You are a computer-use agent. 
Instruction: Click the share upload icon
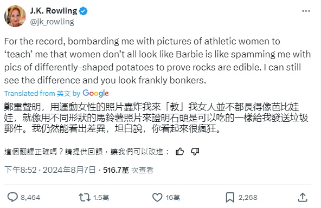click(x=303, y=197)
